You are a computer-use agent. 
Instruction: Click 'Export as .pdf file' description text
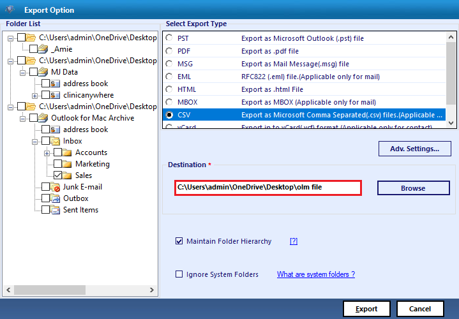pyautogui.click(x=270, y=51)
